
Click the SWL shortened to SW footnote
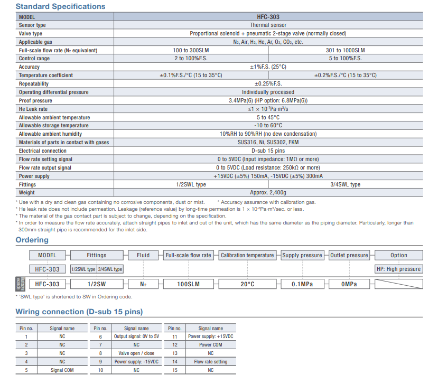click(74, 297)
